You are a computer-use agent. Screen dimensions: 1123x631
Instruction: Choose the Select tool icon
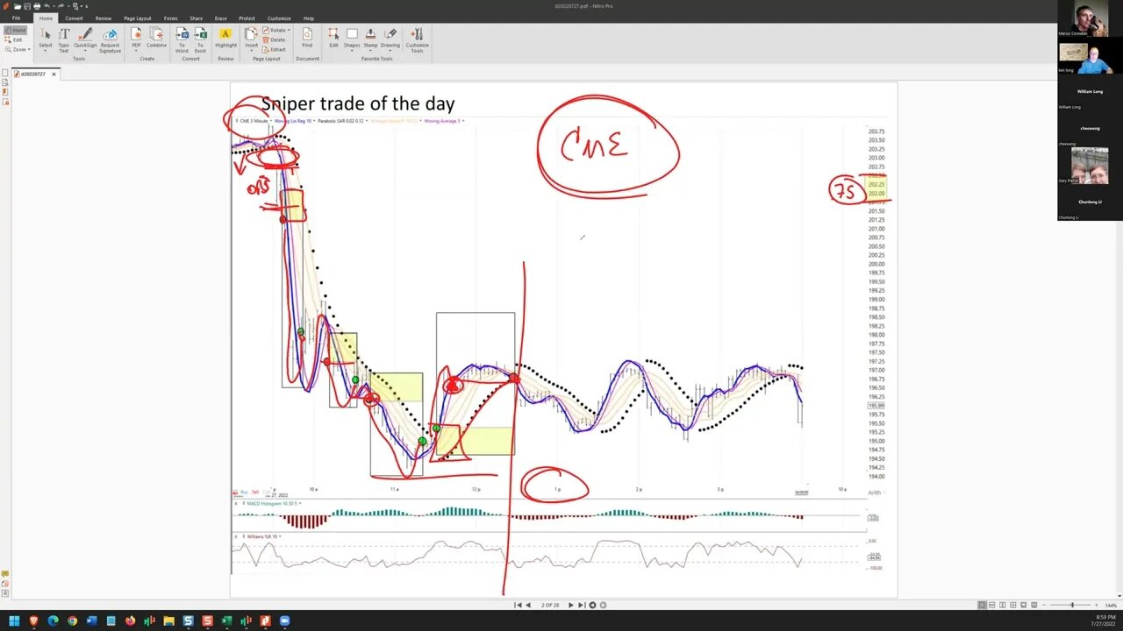tap(46, 33)
